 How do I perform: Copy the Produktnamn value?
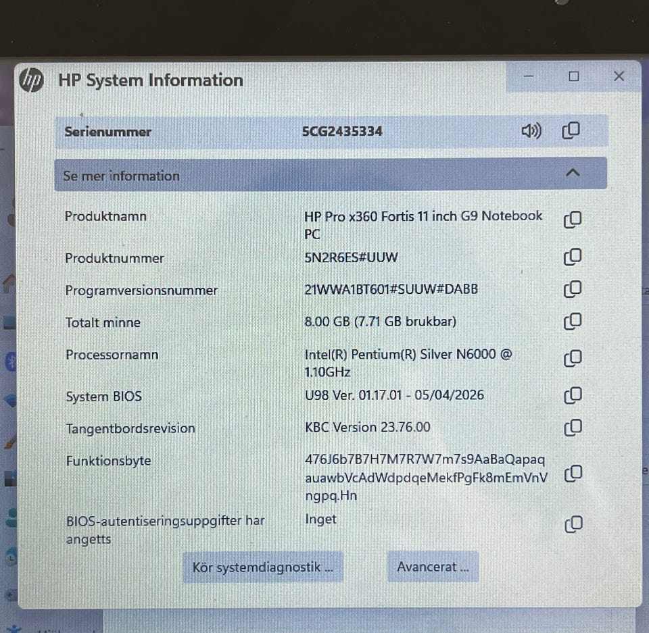573,220
